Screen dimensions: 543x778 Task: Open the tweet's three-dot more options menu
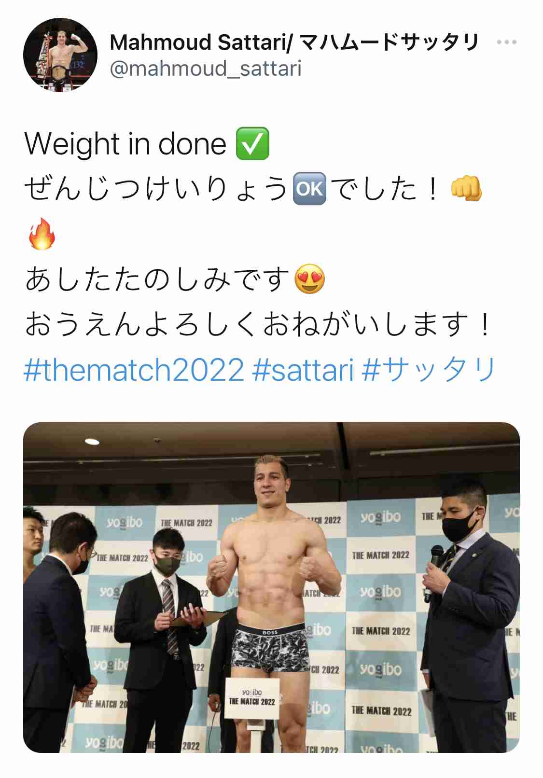click(506, 42)
